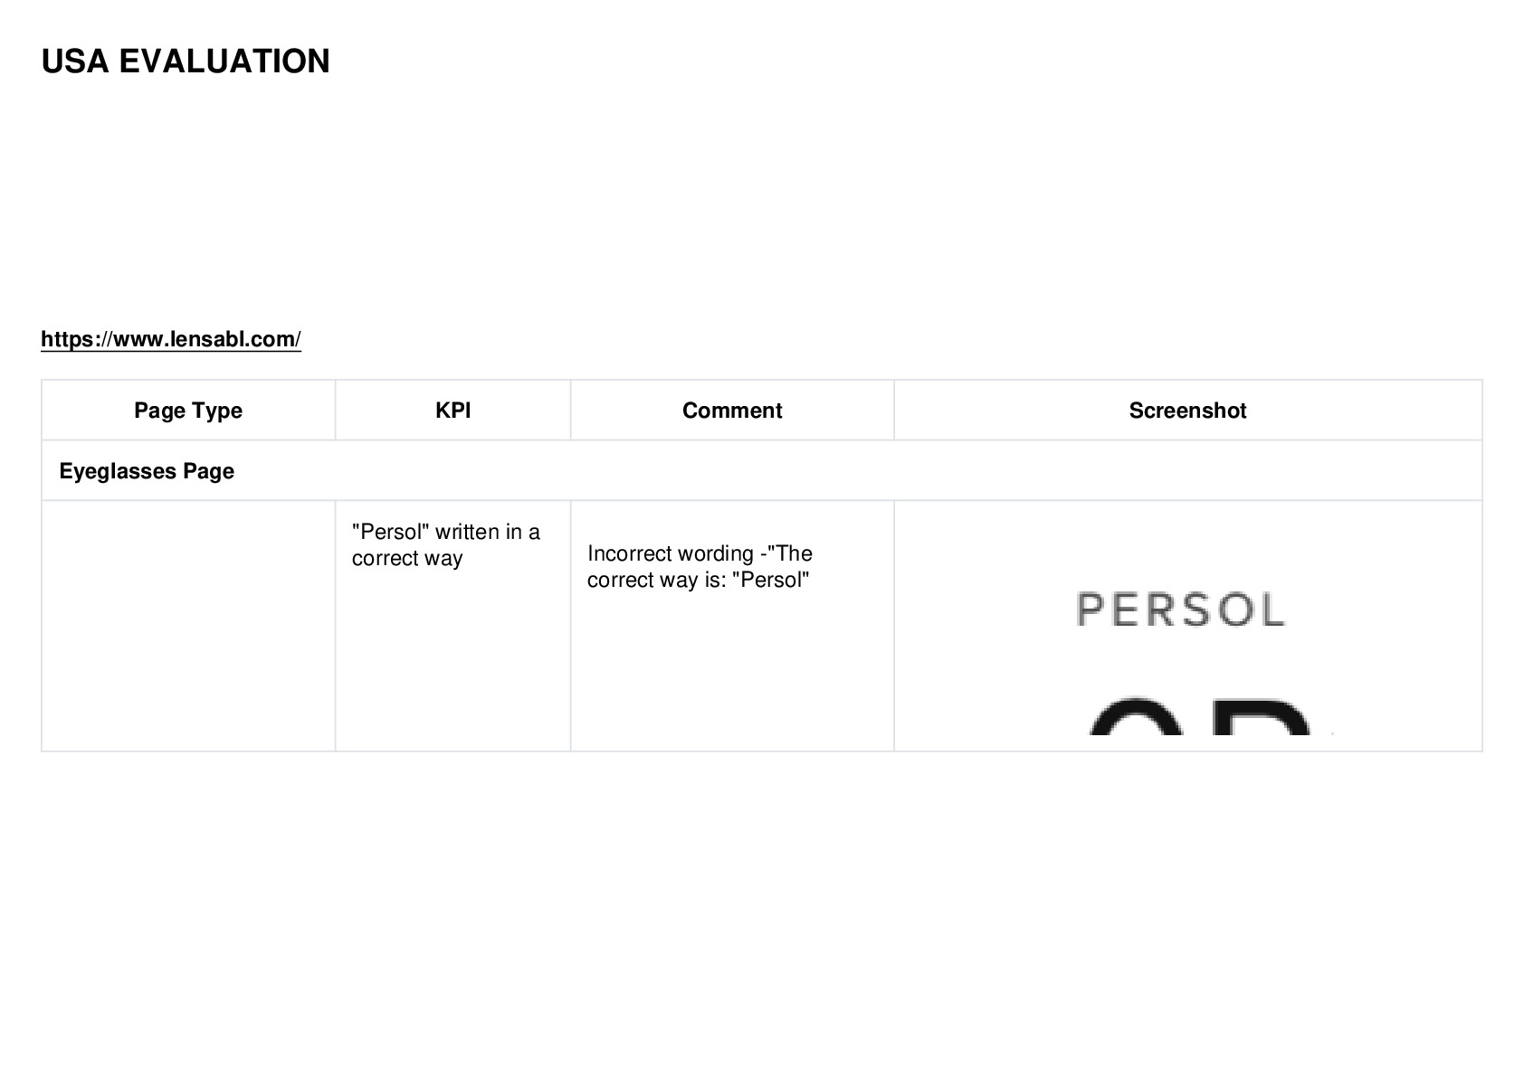Screen dimensions: 1524x1077
Task: Click the word EVALUATION in the title
Action: 224,61
